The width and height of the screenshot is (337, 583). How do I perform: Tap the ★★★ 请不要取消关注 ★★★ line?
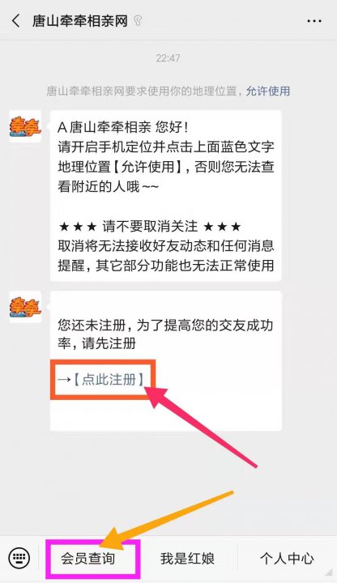(150, 226)
